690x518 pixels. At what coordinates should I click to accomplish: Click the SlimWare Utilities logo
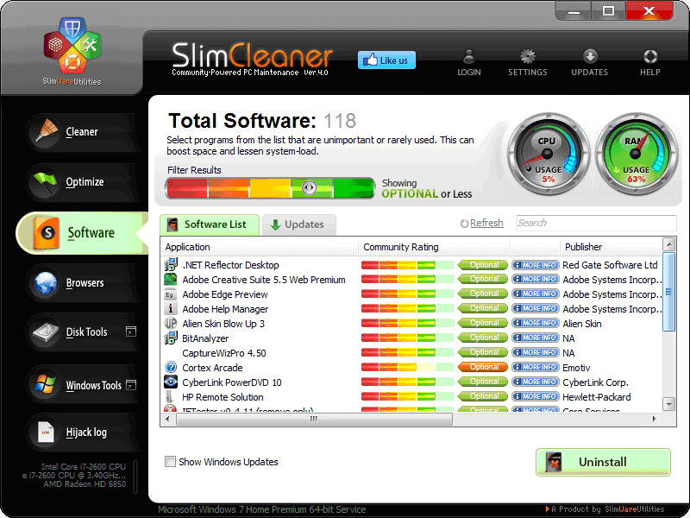point(72,50)
